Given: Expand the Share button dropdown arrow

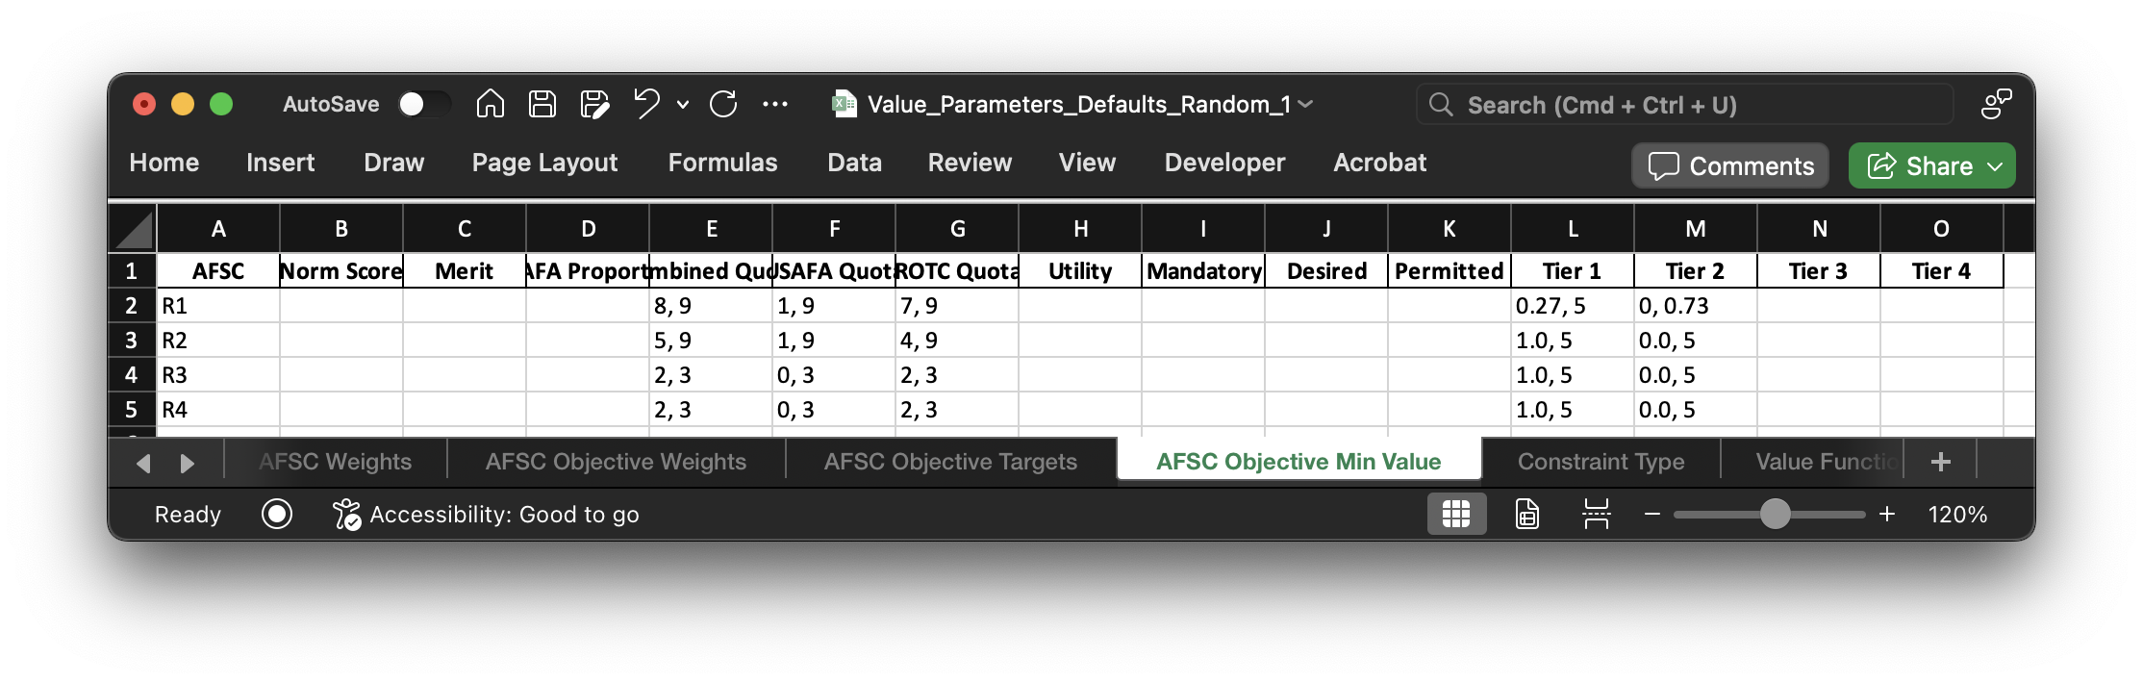Looking at the screenshot, I should tap(1995, 166).
